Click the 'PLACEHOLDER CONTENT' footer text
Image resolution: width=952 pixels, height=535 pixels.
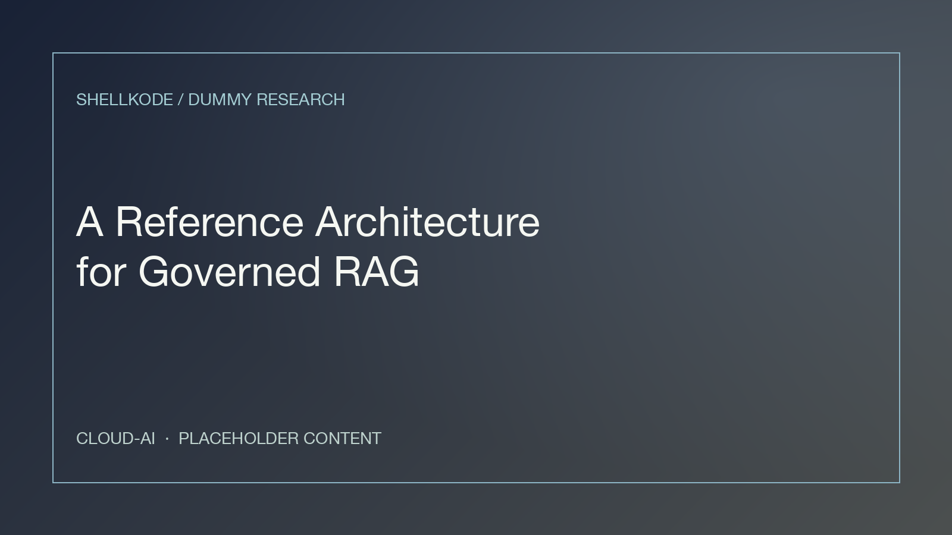point(280,438)
